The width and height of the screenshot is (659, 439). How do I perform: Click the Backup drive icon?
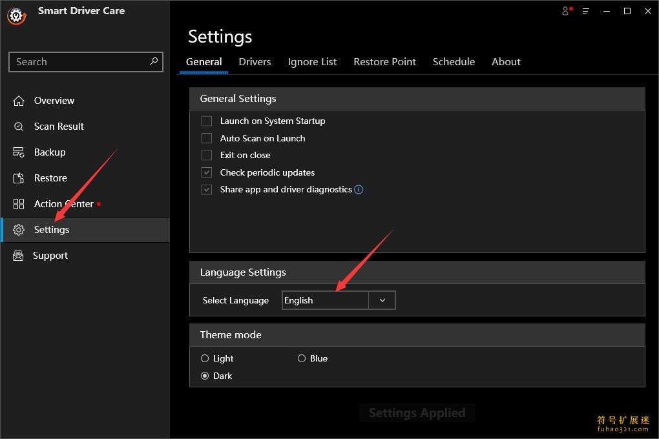point(19,152)
